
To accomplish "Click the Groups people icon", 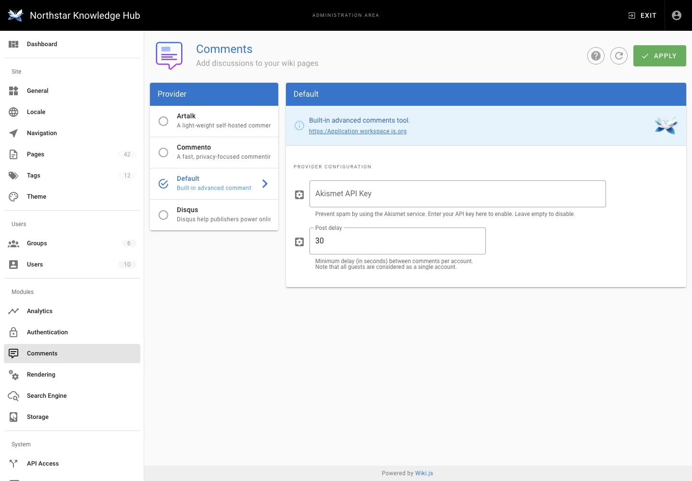I will coord(13,243).
